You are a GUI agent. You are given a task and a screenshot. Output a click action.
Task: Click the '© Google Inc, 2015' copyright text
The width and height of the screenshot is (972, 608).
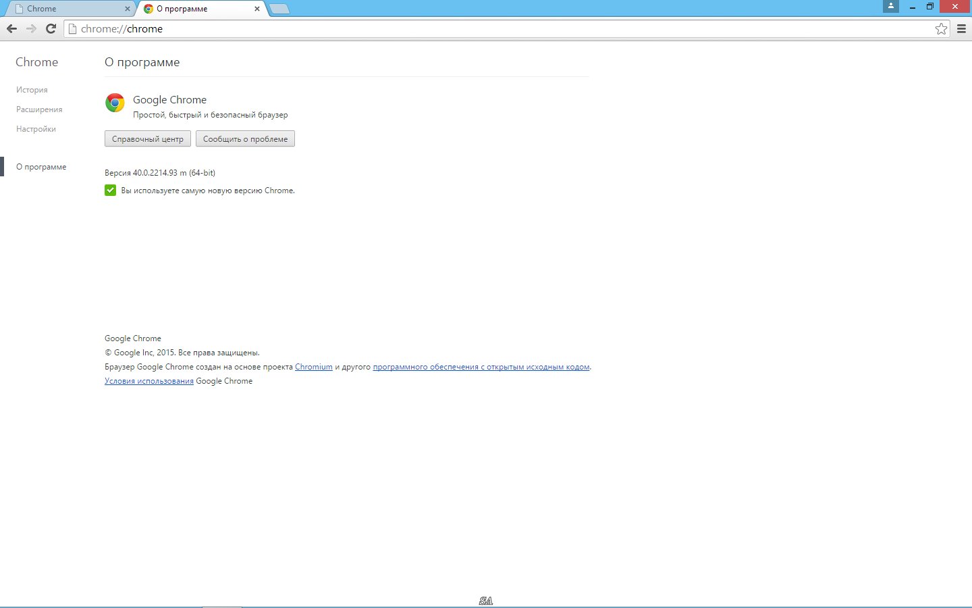pyautogui.click(x=140, y=353)
